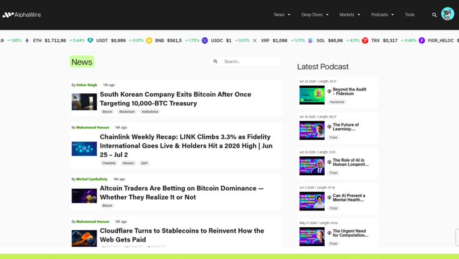
Task: Click Pulse tag under The Future of Learning
Action: 333,137
